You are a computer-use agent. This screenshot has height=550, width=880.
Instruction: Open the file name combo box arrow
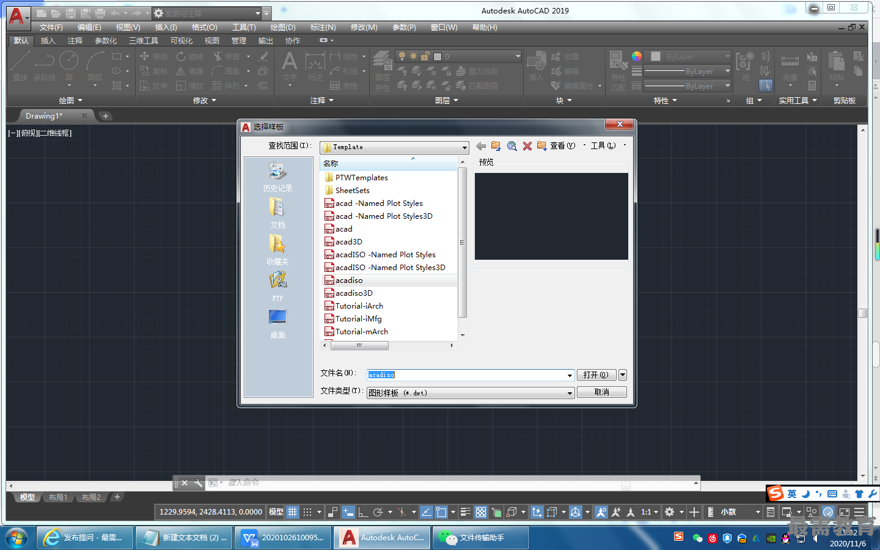570,375
